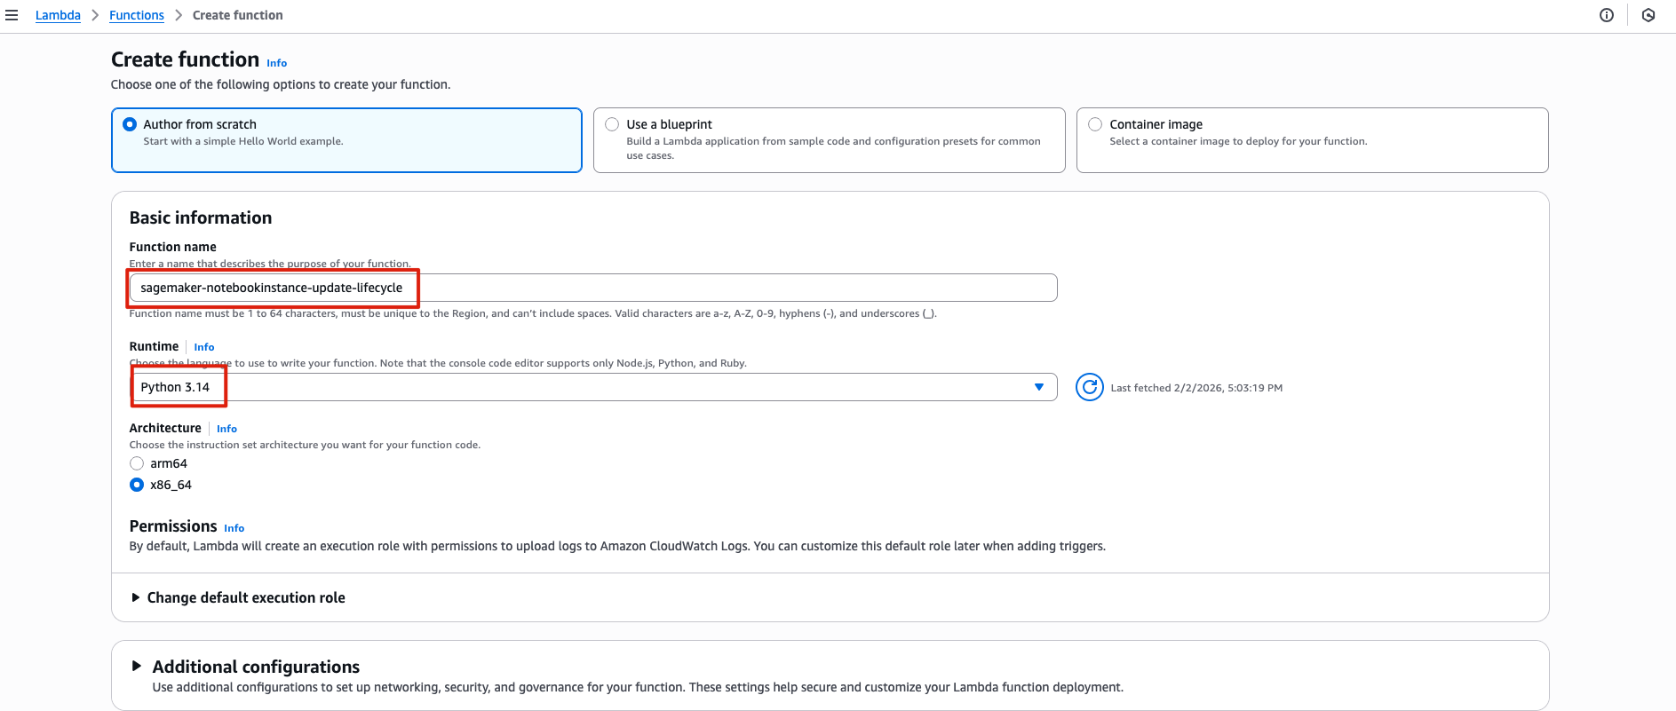Select the Author from scratch option
1676x711 pixels.
tap(131, 124)
